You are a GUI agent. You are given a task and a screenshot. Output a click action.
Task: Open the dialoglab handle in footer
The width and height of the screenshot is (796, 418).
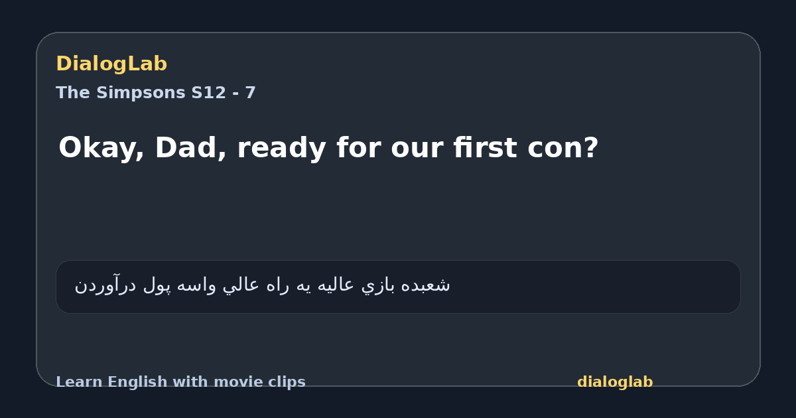pyautogui.click(x=615, y=382)
